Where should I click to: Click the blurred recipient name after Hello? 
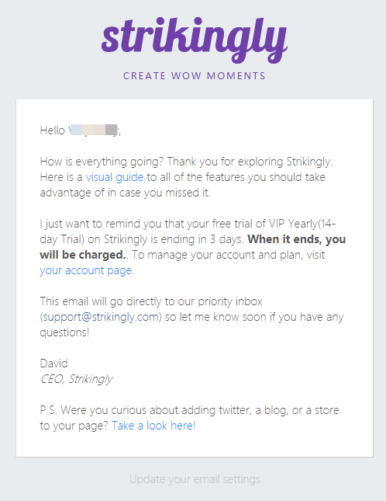[93, 130]
